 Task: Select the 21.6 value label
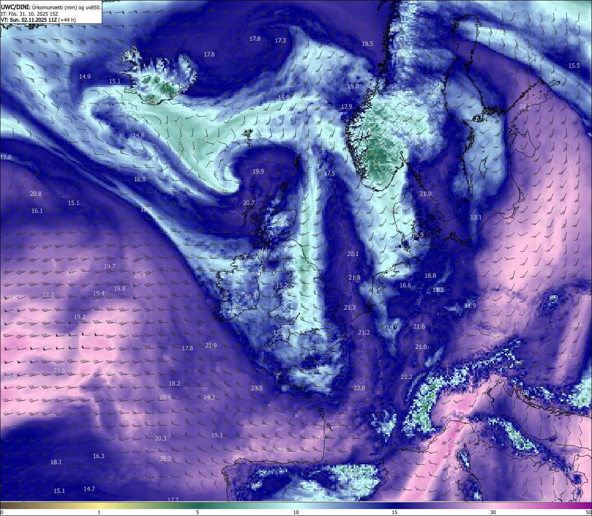(419, 327)
